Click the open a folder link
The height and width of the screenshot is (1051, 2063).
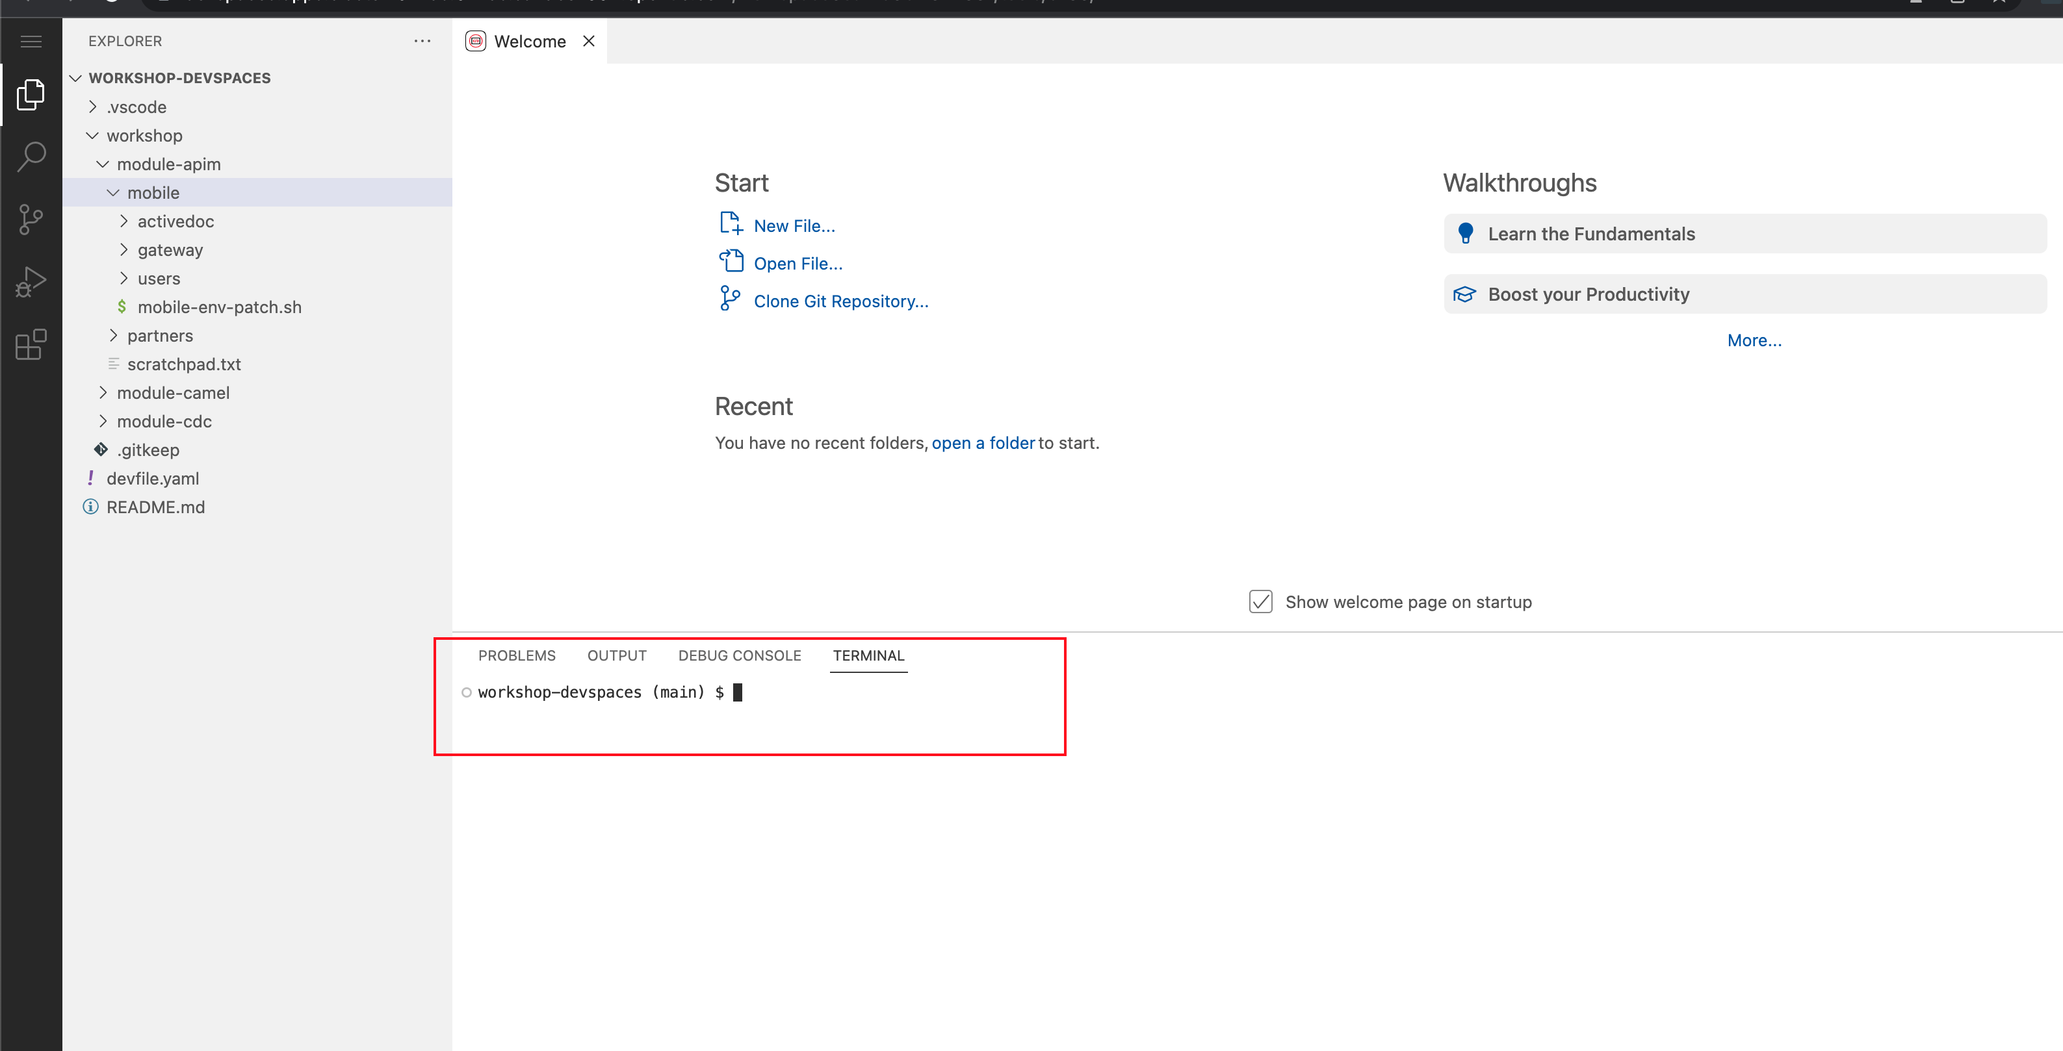click(x=983, y=442)
